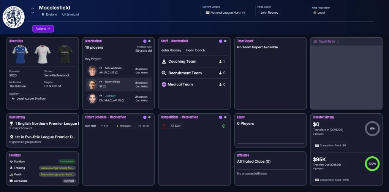Click the Recruitment Team magnifier icon

(x=164, y=73)
